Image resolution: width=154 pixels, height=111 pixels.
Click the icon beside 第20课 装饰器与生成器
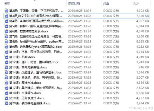(6, 103)
